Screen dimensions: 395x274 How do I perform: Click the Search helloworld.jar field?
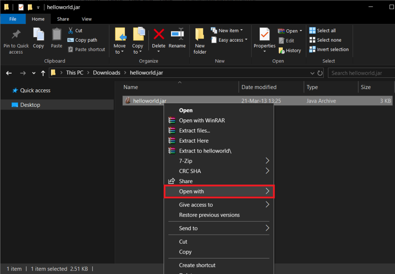click(x=361, y=73)
